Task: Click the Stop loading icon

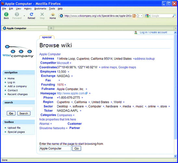Action: [x=42, y=14]
